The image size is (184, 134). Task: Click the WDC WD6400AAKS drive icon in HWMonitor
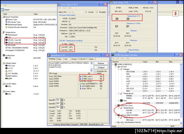tap(118, 122)
